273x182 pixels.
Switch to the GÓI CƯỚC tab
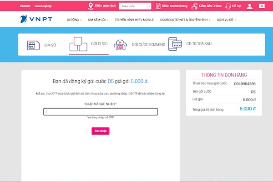[99, 44]
